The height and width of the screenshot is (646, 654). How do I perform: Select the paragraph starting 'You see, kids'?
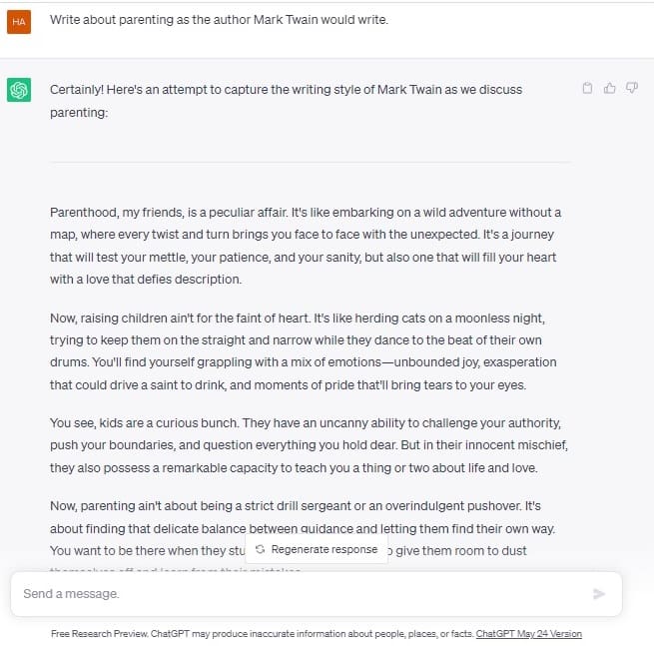309,445
